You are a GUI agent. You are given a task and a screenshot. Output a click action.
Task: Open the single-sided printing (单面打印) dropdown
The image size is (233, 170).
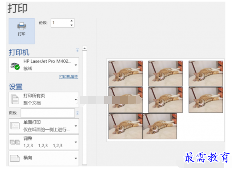[44, 126]
